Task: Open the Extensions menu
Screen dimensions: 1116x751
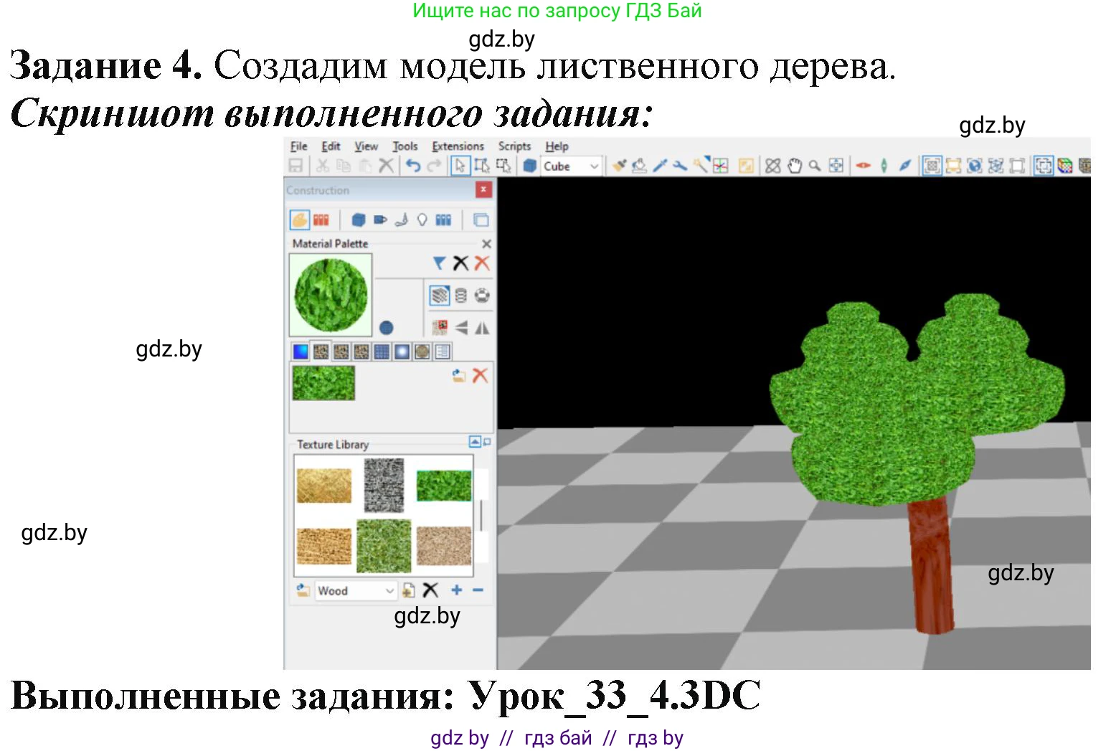Action: coord(458,146)
